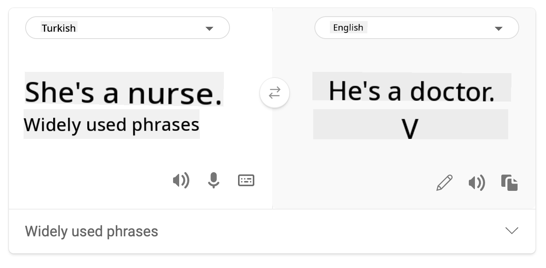Screen dimensions: 546x268
Task: Click the pencil to suggest an edit
Action: coord(444,183)
